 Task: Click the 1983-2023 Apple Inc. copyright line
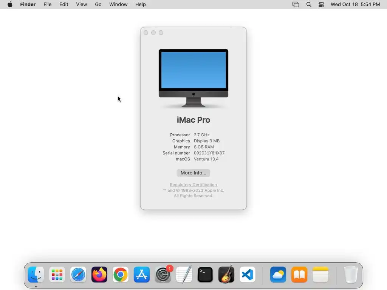click(x=193, y=190)
